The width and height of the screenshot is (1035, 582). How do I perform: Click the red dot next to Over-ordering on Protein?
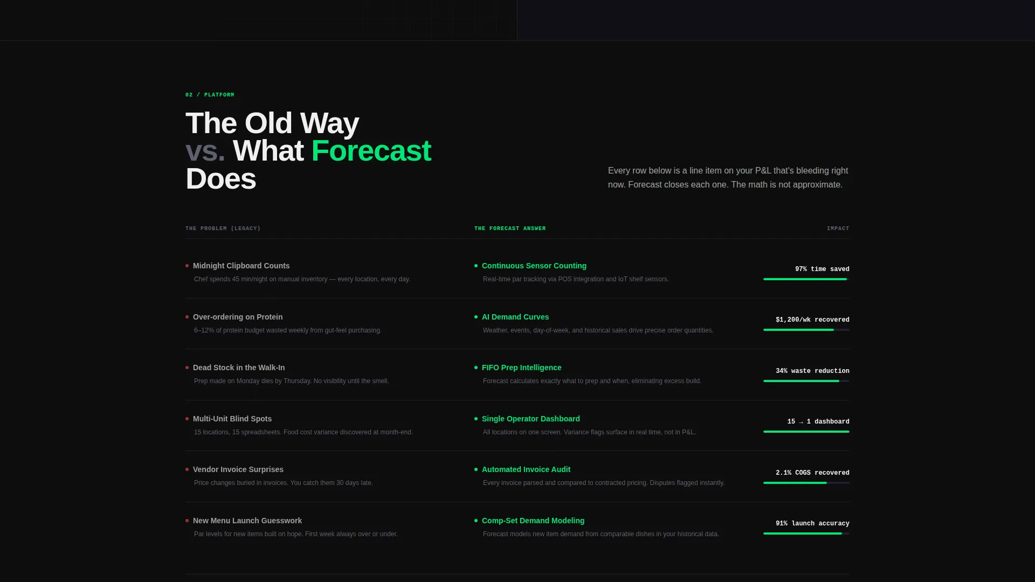(x=187, y=317)
